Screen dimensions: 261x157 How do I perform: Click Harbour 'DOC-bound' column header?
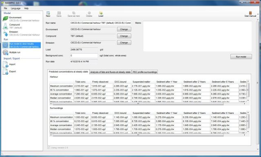pos(122,82)
